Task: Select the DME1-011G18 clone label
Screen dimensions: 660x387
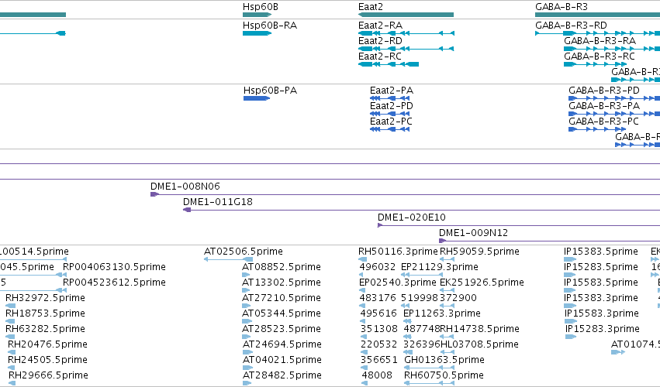Action: [218, 202]
